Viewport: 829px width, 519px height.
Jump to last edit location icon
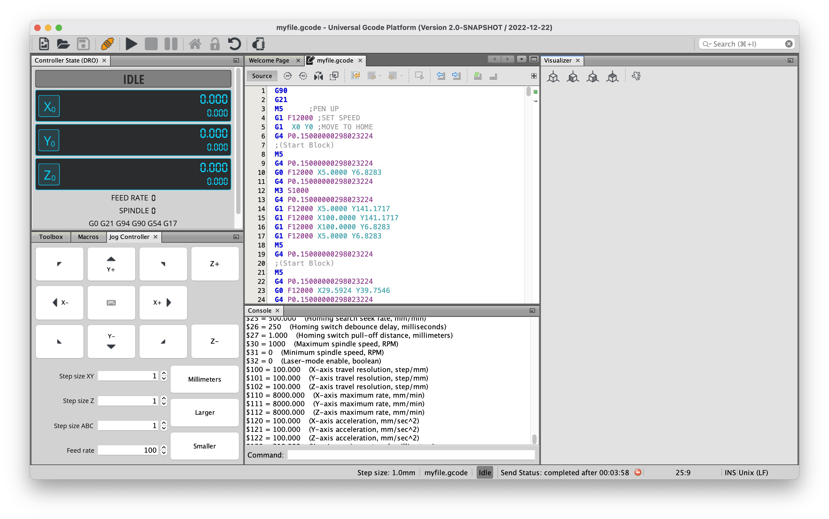pos(355,76)
